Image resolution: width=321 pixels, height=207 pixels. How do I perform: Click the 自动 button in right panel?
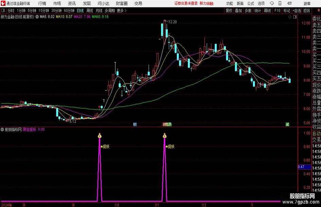(317, 134)
